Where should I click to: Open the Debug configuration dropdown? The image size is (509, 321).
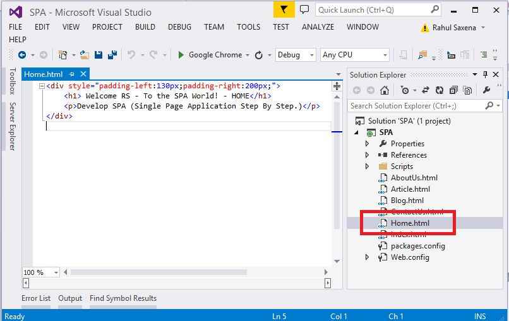tap(311, 55)
